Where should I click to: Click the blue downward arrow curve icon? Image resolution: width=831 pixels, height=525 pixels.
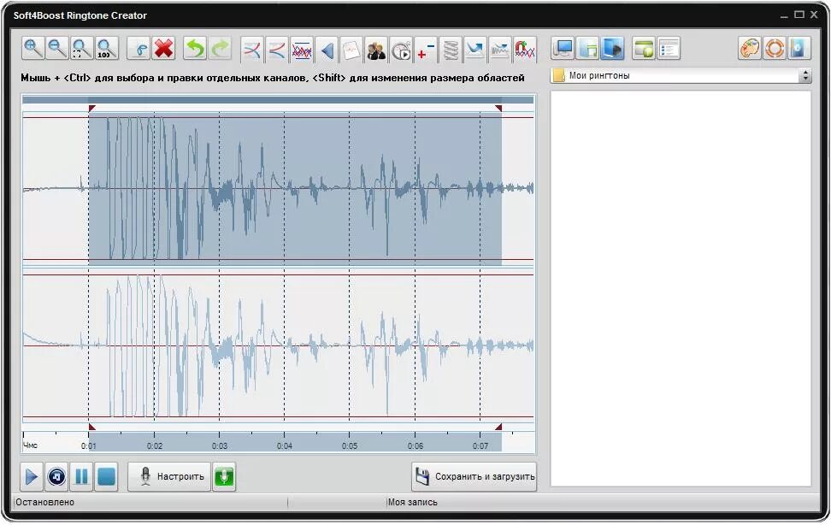(x=475, y=50)
